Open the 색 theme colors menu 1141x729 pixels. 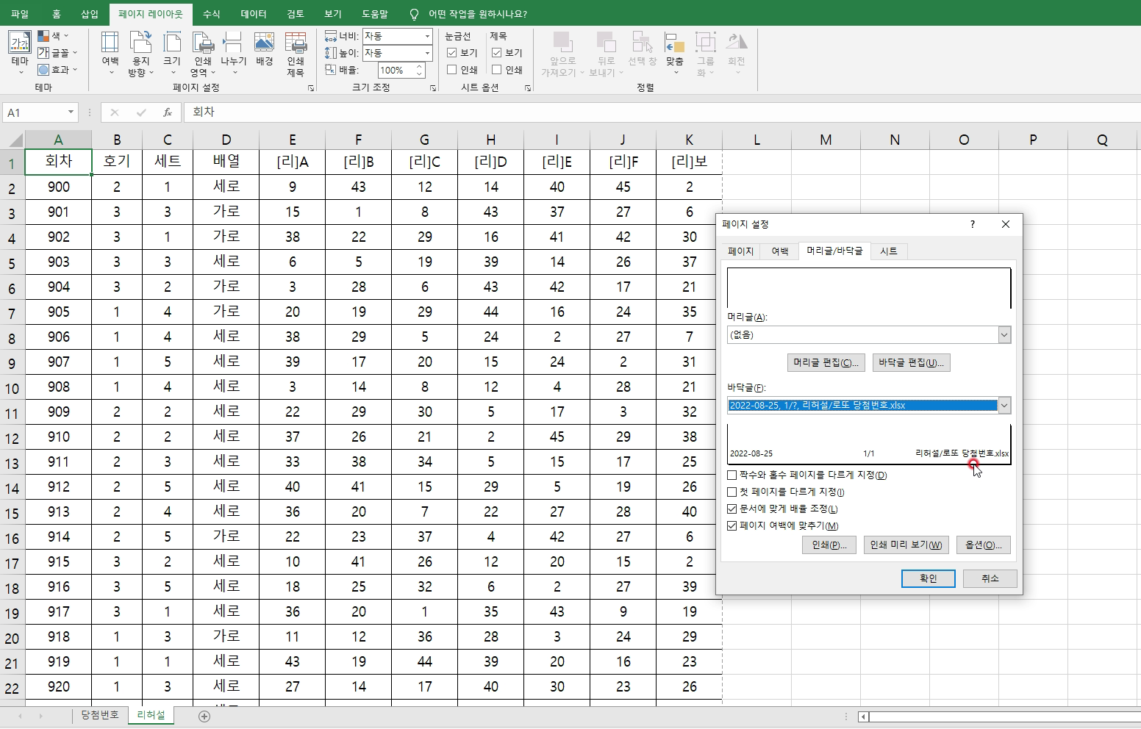point(53,35)
